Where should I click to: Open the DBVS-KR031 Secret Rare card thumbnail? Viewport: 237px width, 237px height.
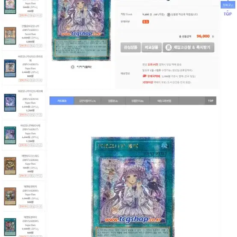(10, 36)
